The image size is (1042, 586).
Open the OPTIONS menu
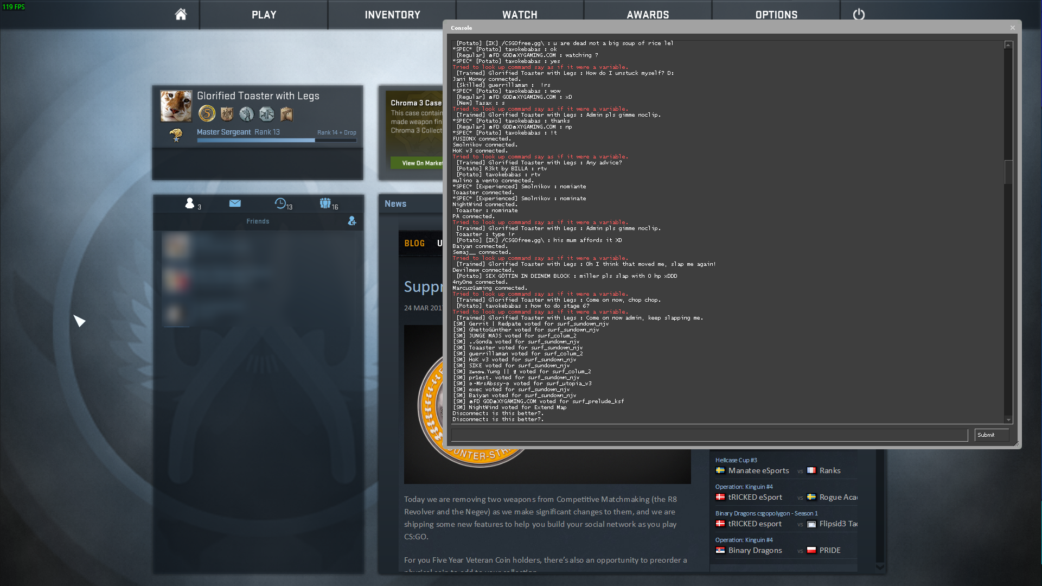[776, 15]
